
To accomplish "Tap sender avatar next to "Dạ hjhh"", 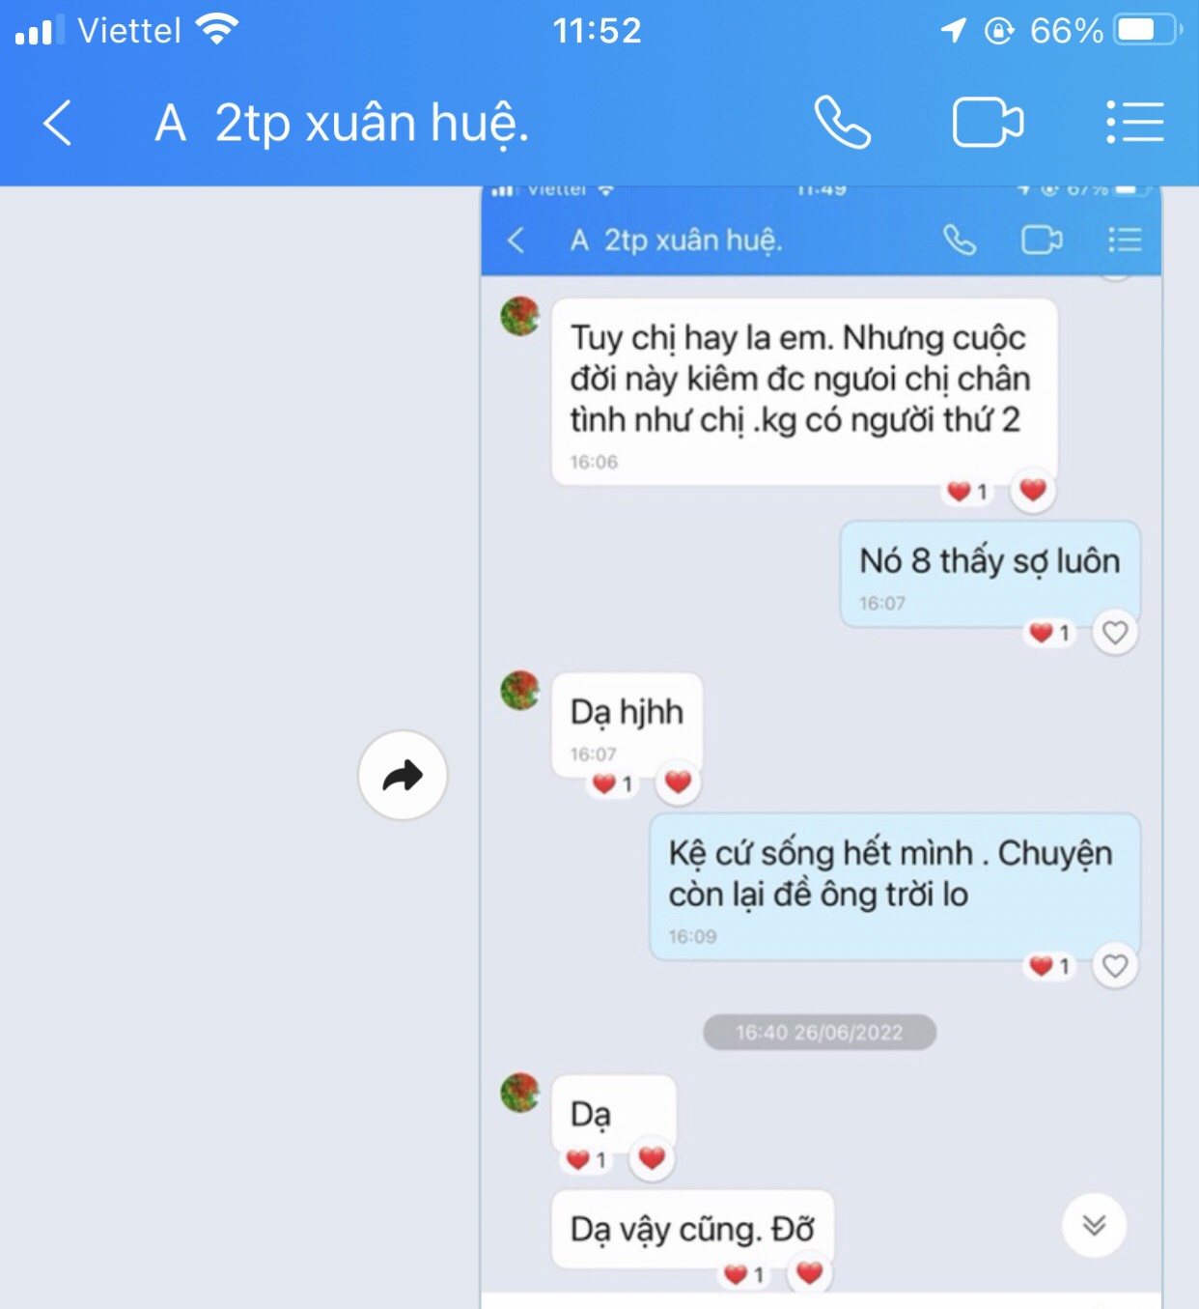I will [x=520, y=691].
